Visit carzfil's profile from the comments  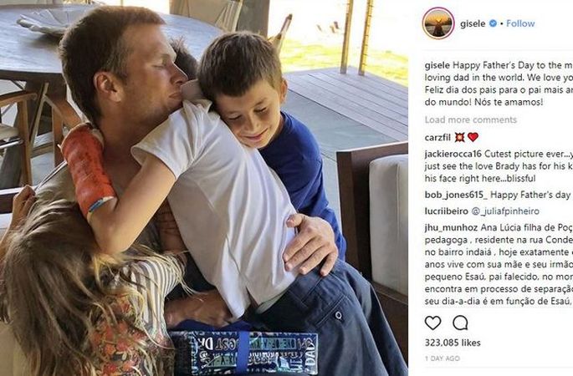(x=437, y=138)
